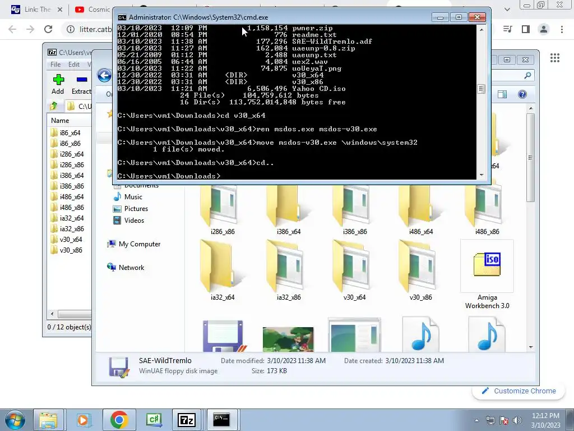Screen dimensions: 574x431
Task: Click Explorer back navigation button
Action: click(x=104, y=76)
